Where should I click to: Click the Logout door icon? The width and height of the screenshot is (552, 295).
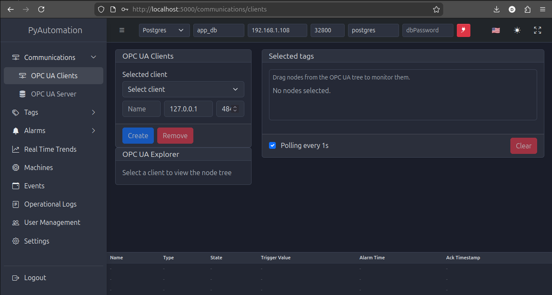point(16,278)
